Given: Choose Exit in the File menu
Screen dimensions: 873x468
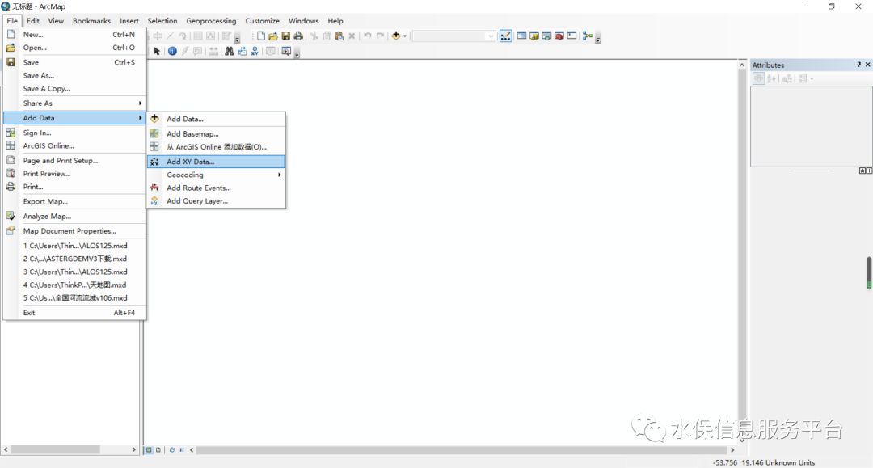Looking at the screenshot, I should [75, 313].
